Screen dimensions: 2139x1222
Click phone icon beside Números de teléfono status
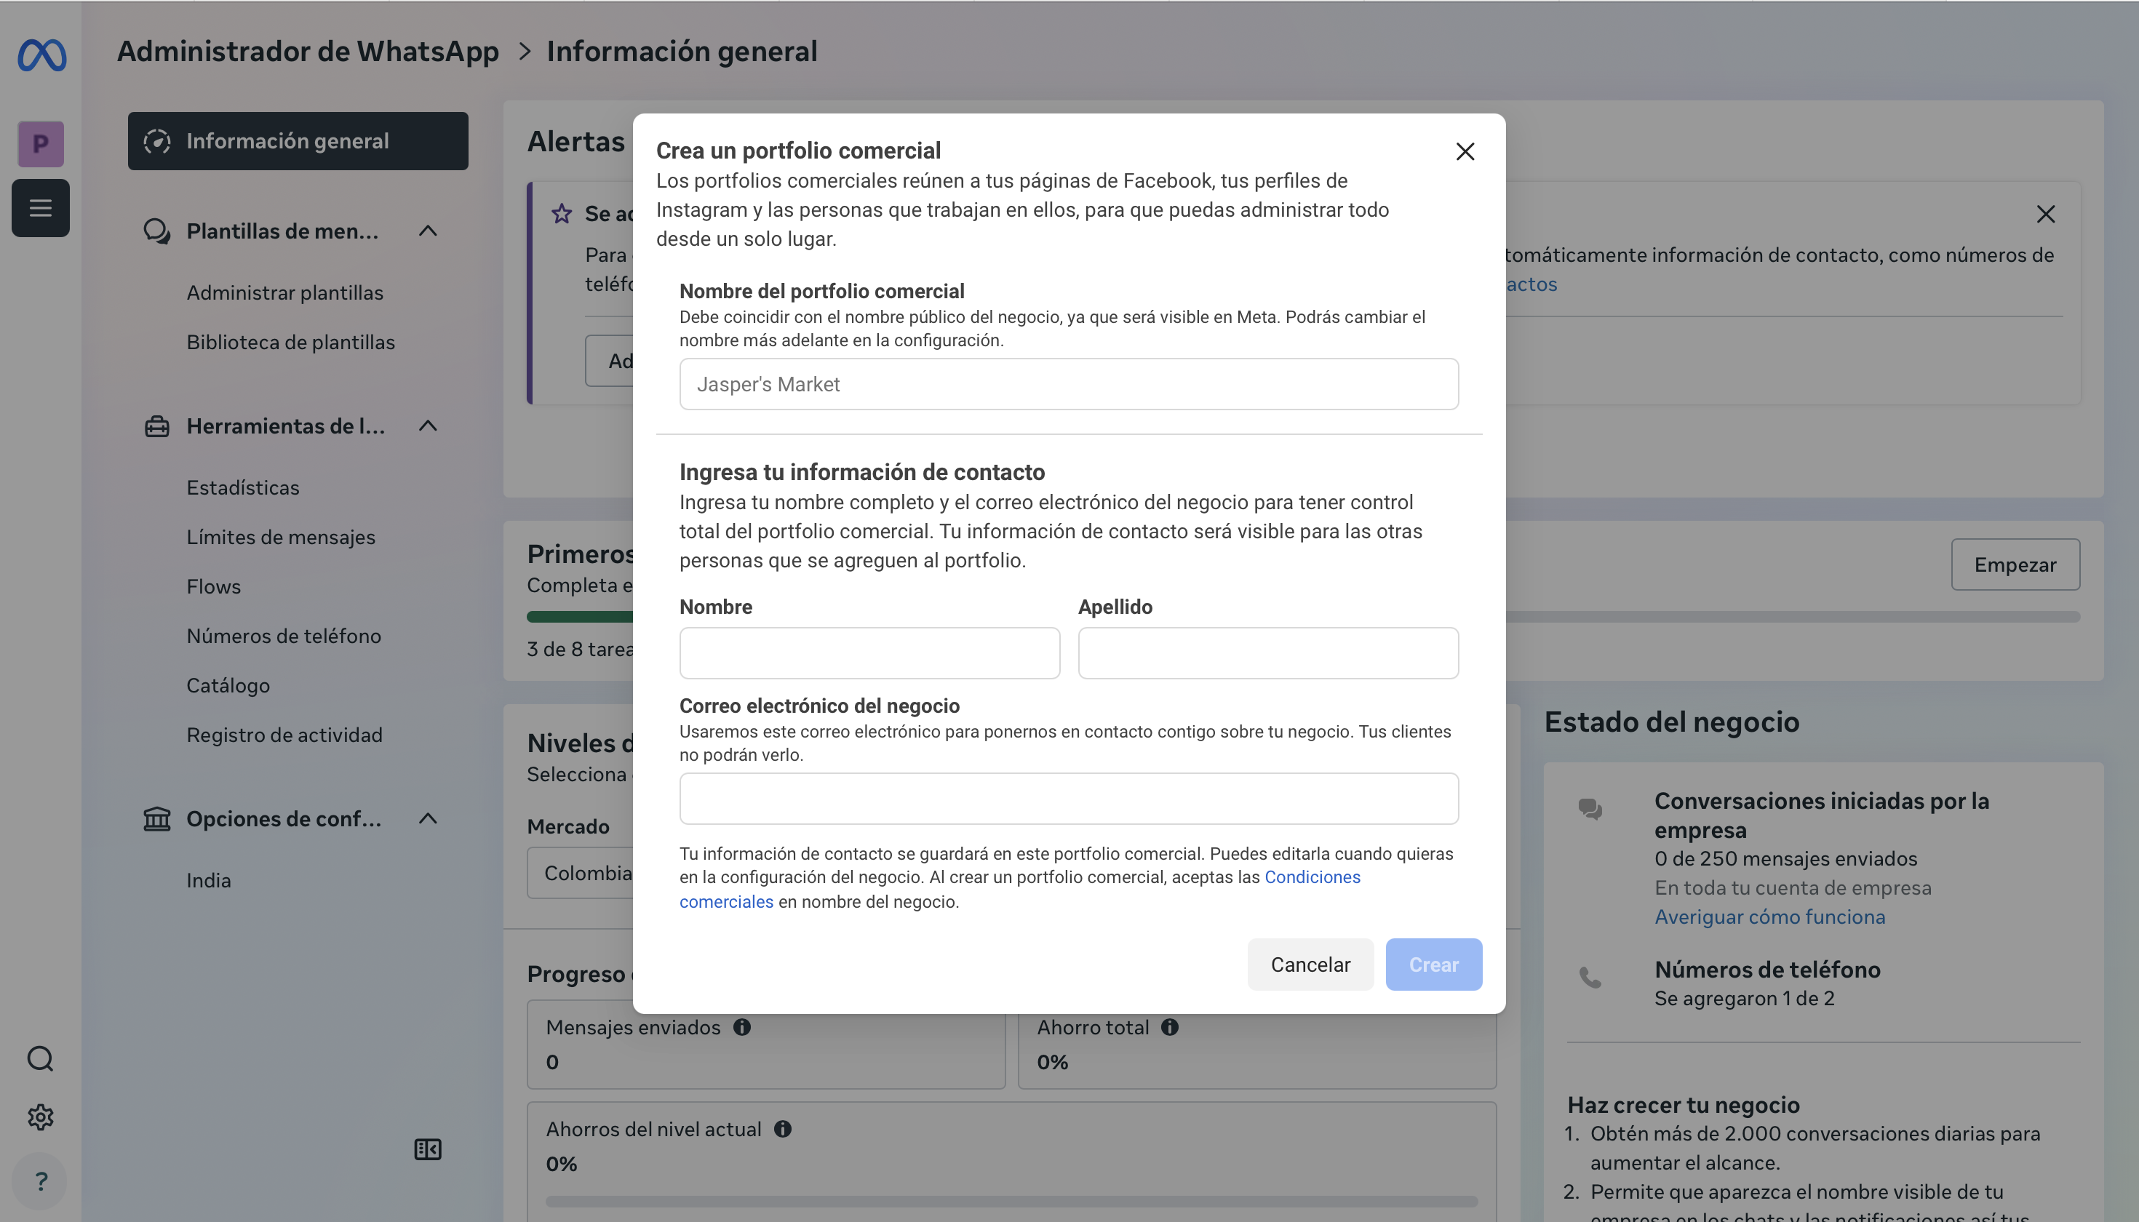1590,978
